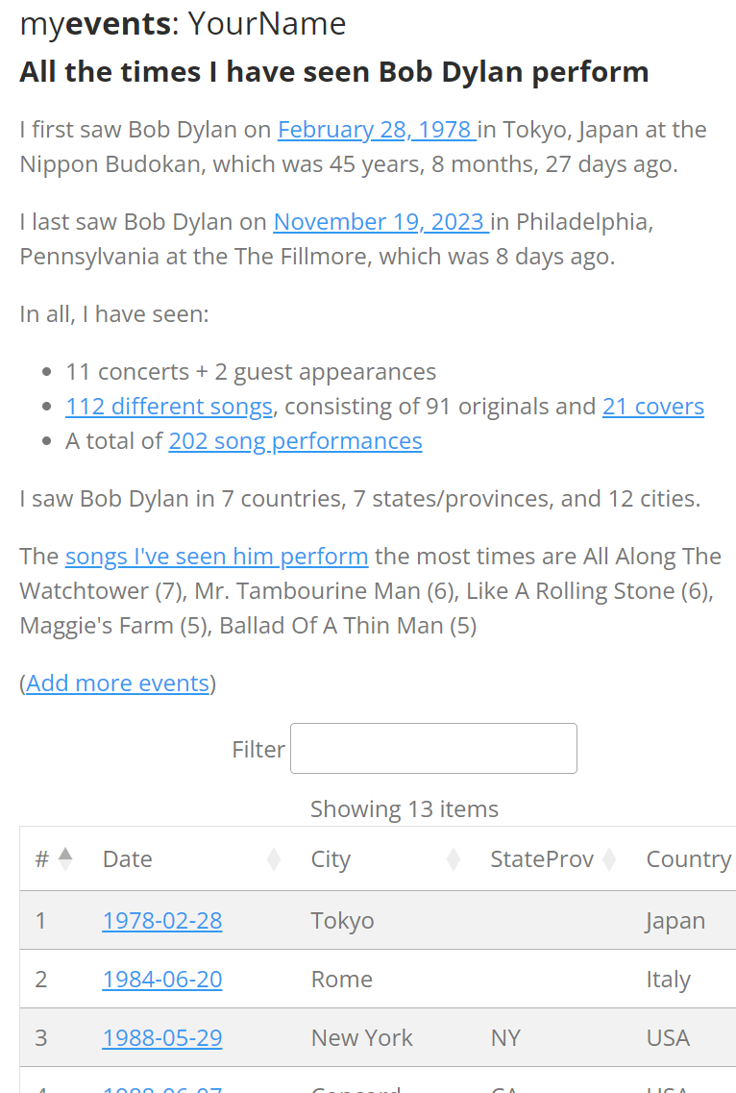
Task: Click the Country column header
Action: pos(688,859)
